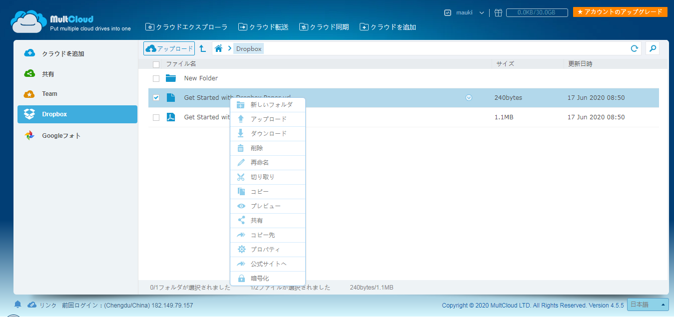Choose プレビュー from context menu
The height and width of the screenshot is (317, 674).
coord(268,206)
